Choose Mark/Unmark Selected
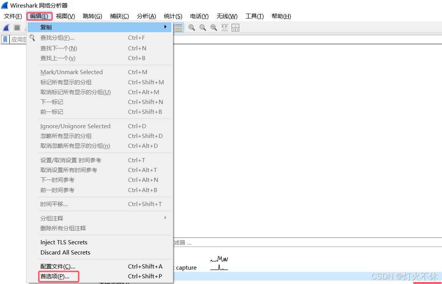The image size is (442, 284). coord(99,72)
